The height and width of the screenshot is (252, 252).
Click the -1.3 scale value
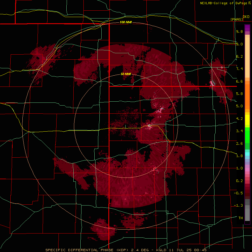point(238,206)
